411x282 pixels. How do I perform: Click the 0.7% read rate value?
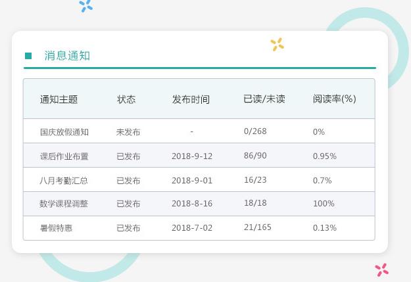pos(322,181)
